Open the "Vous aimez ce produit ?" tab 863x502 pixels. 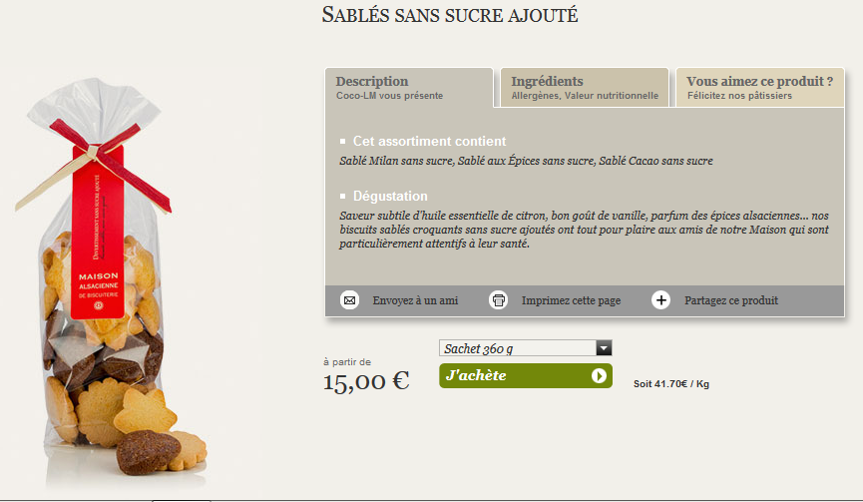[759, 88]
